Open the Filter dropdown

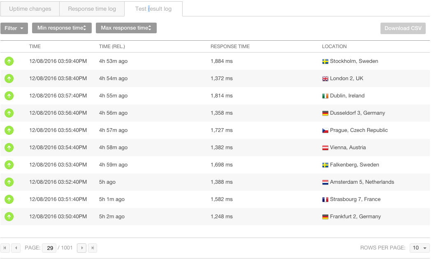[14, 28]
